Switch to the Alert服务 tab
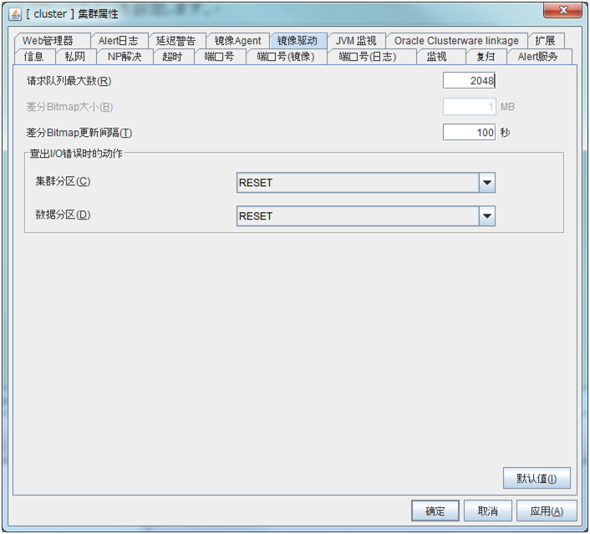This screenshot has height=534, width=590. pos(538,57)
